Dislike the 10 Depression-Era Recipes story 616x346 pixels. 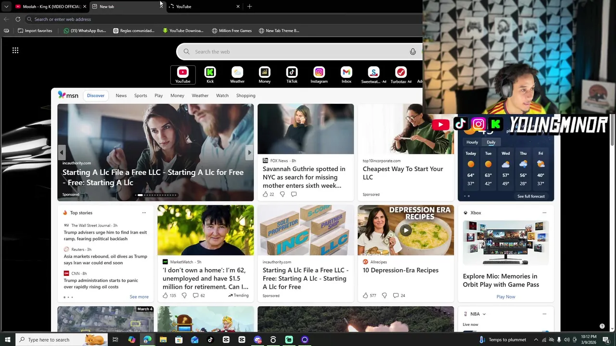tap(384, 296)
